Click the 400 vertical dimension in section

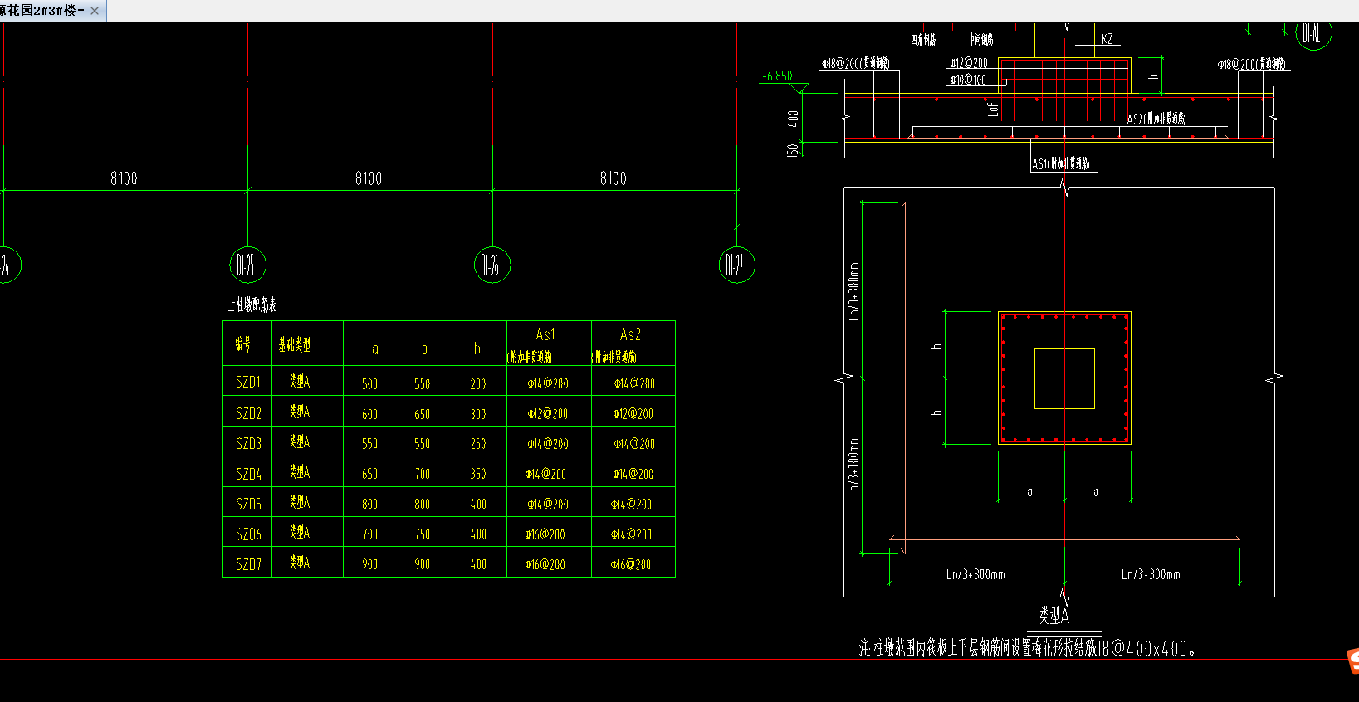click(x=794, y=119)
